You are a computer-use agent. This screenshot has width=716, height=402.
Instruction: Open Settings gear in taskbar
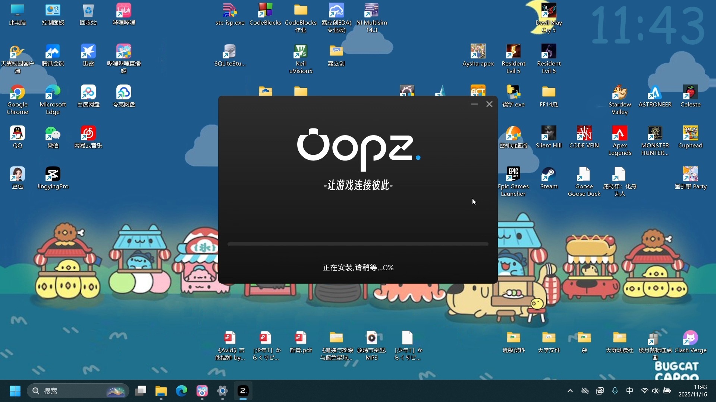tap(223, 391)
